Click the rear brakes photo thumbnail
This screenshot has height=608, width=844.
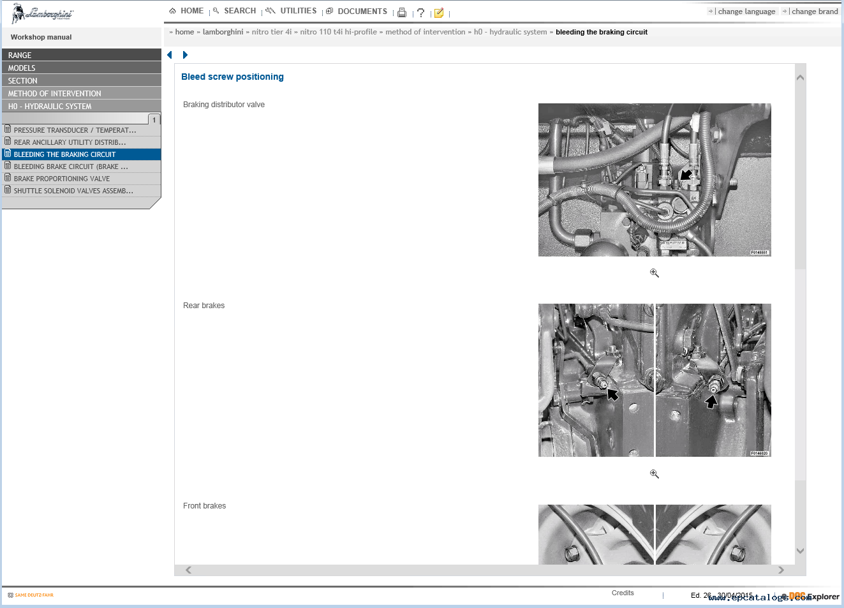point(655,380)
